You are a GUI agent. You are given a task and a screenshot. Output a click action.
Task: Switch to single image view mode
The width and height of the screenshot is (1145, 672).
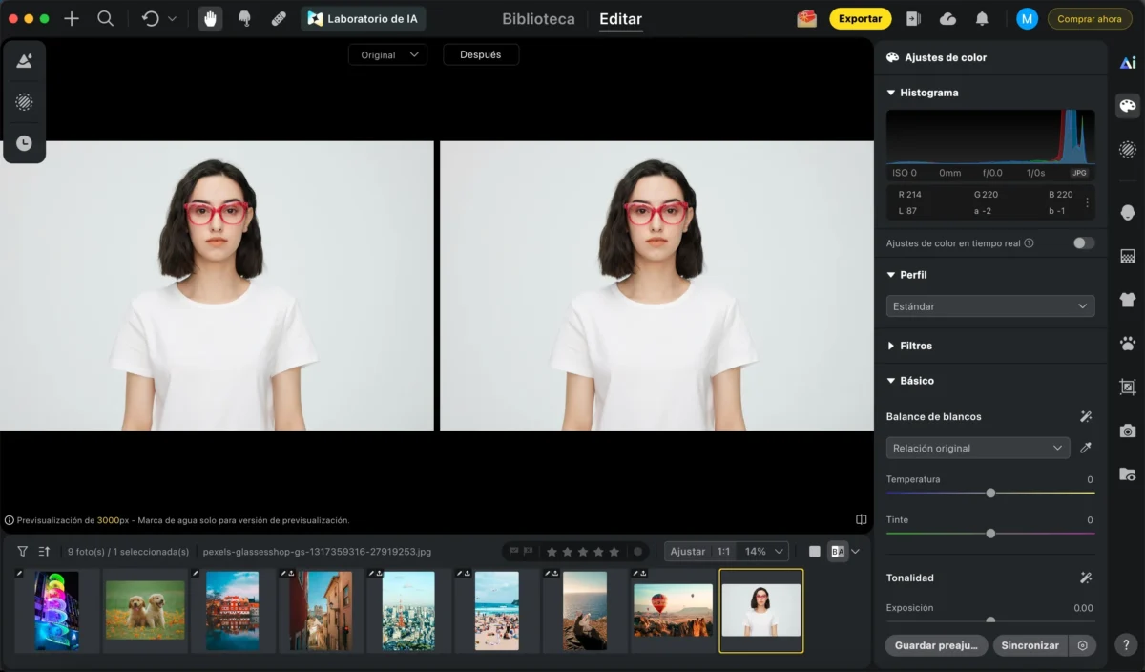point(814,552)
